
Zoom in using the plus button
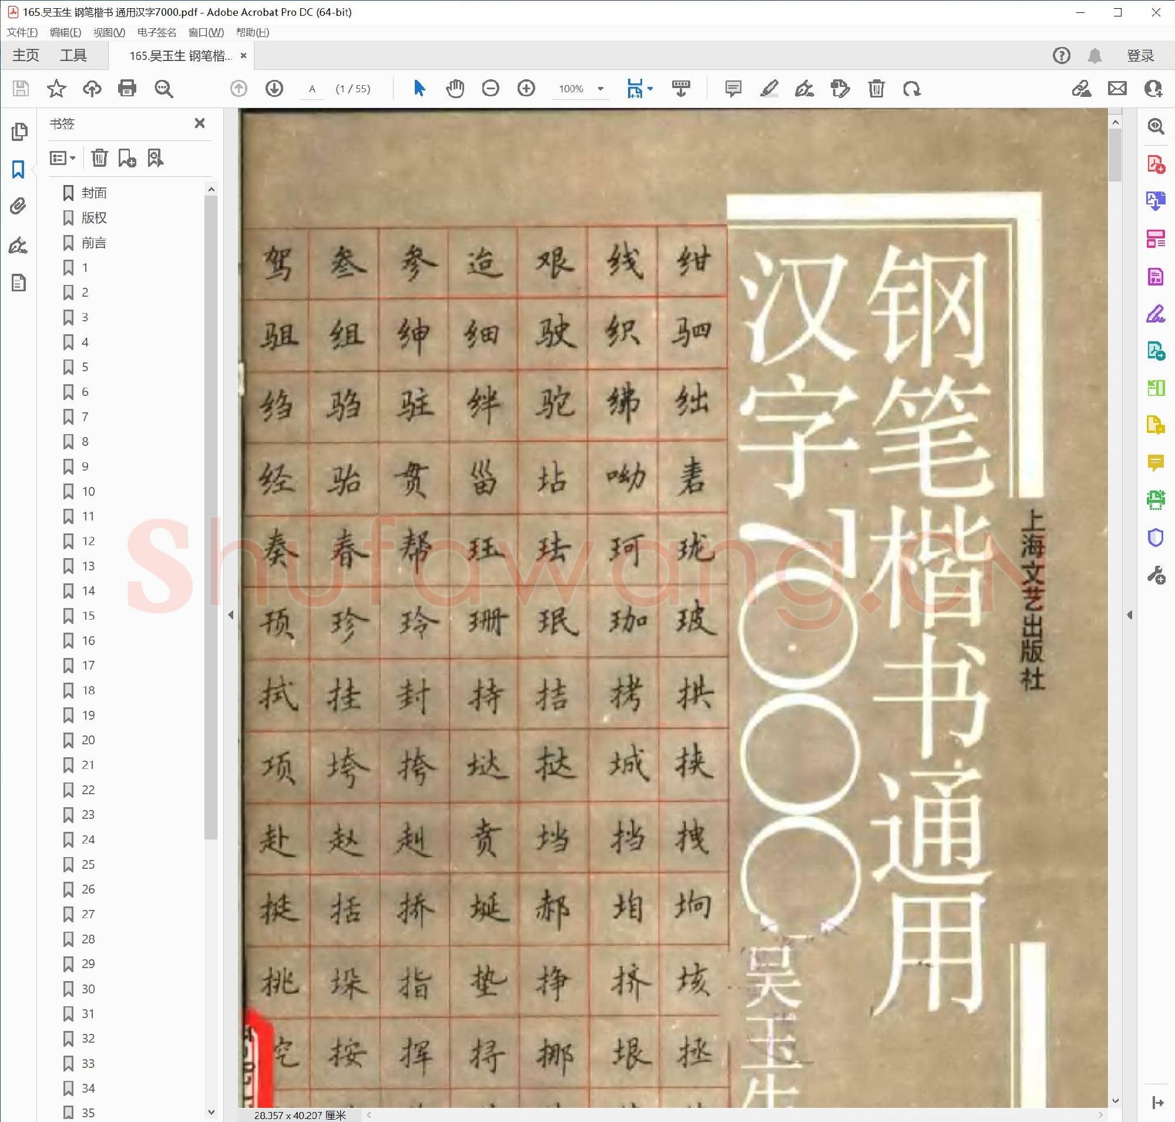(x=526, y=89)
